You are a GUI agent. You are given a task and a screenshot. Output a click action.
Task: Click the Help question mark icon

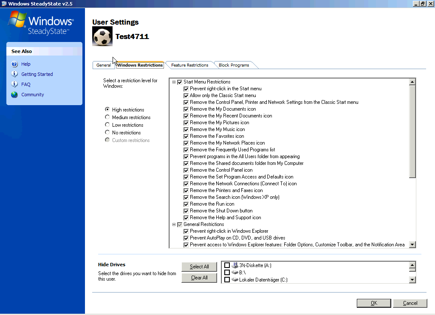(x=14, y=64)
